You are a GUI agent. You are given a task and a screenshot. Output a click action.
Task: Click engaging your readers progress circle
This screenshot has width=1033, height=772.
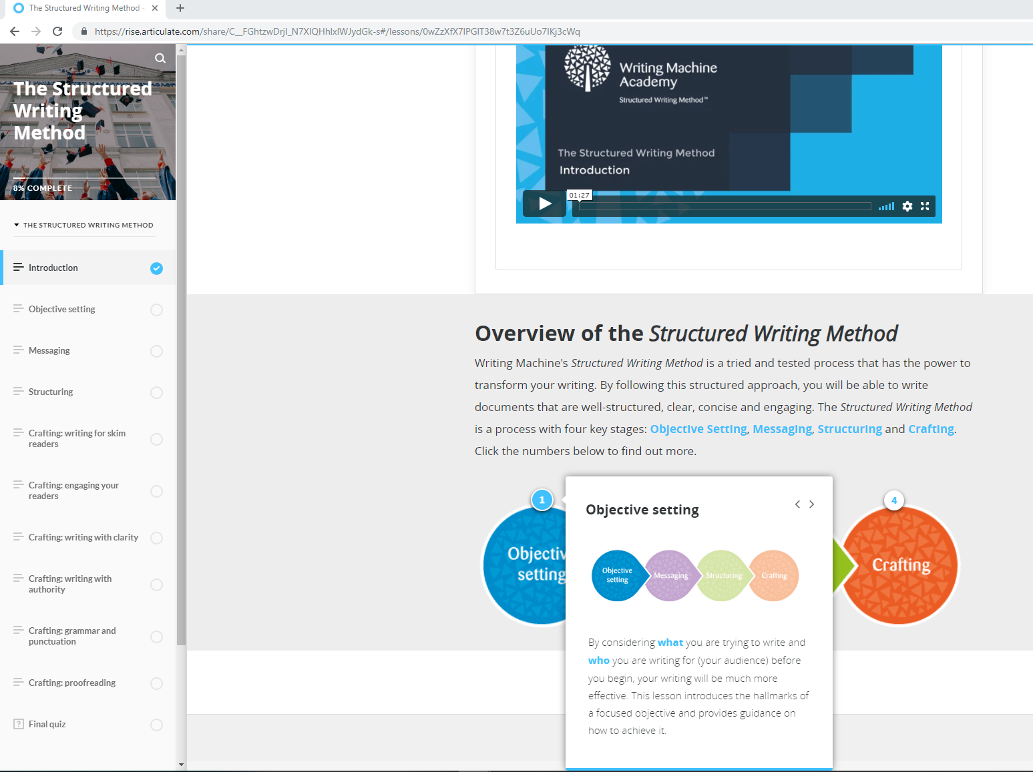(x=156, y=491)
